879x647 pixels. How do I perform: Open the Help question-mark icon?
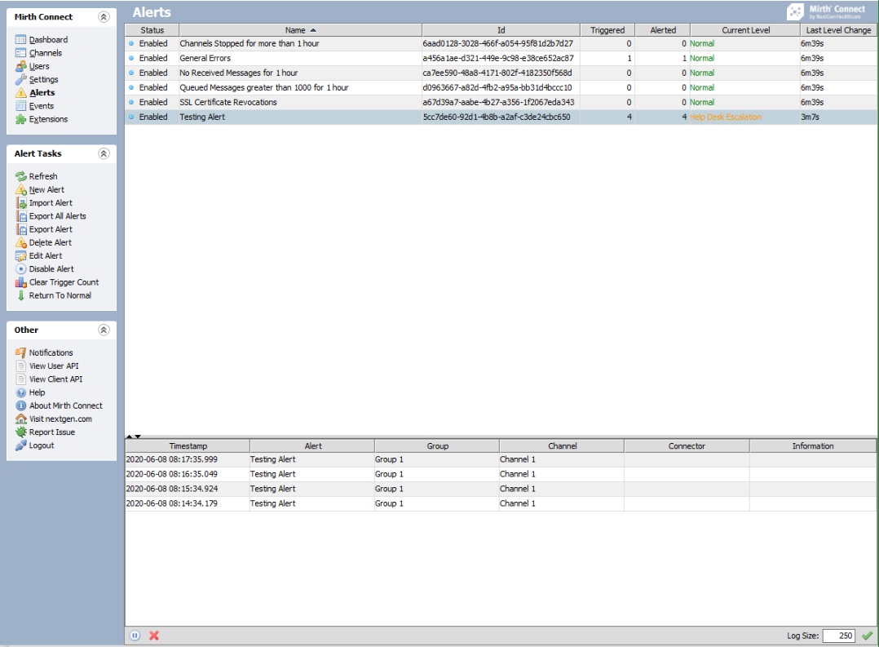[20, 392]
